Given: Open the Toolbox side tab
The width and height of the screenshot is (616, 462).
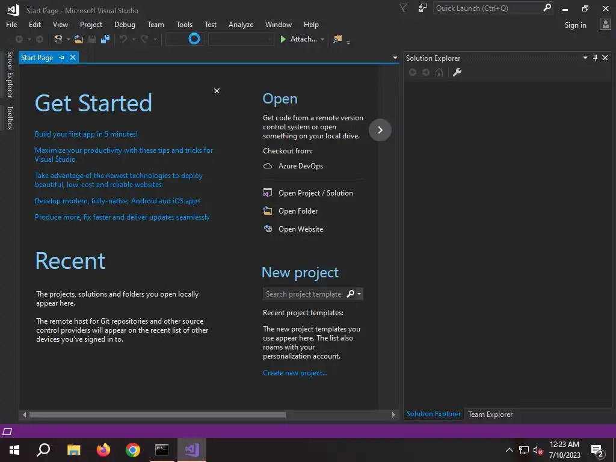Looking at the screenshot, I should click(10, 117).
